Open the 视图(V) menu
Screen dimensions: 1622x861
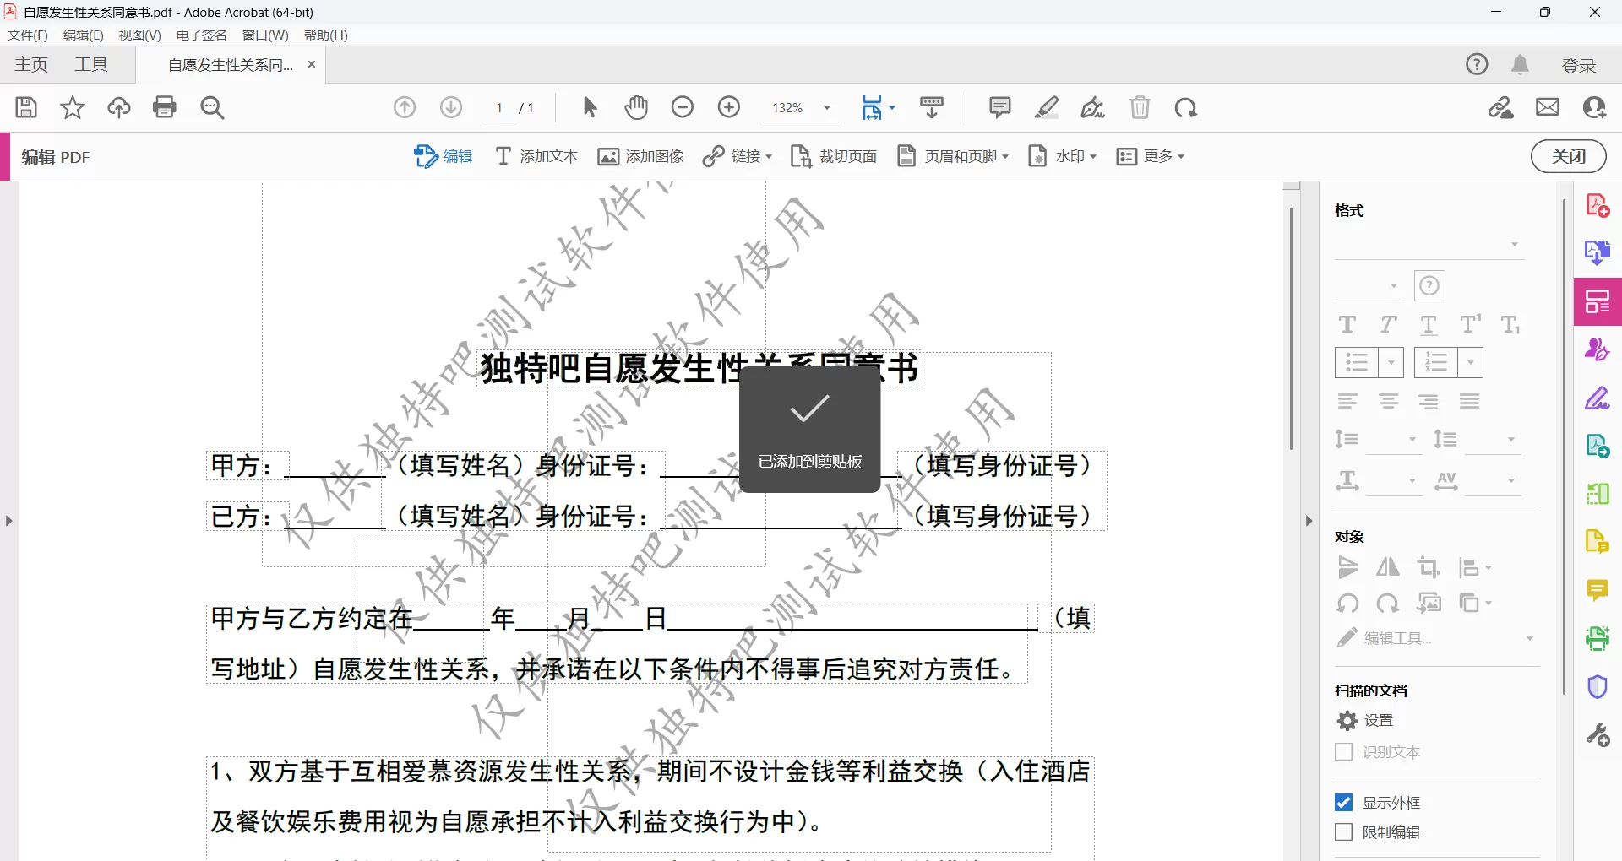(x=139, y=35)
